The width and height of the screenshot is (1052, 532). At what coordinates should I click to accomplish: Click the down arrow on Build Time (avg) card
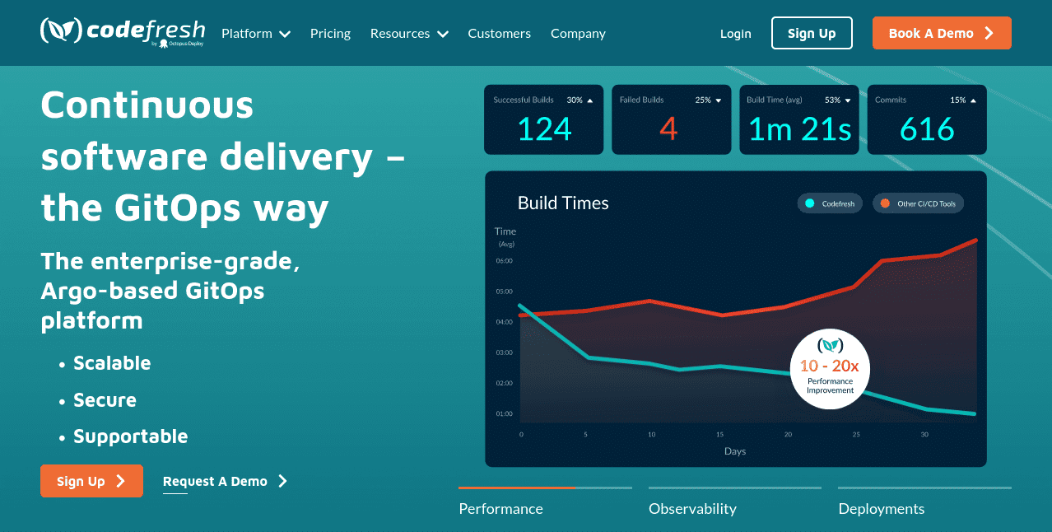846,100
